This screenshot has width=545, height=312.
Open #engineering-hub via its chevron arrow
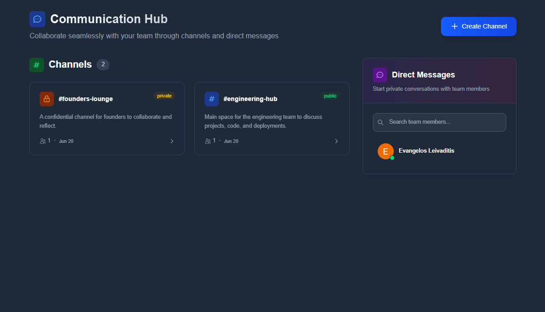click(x=336, y=141)
